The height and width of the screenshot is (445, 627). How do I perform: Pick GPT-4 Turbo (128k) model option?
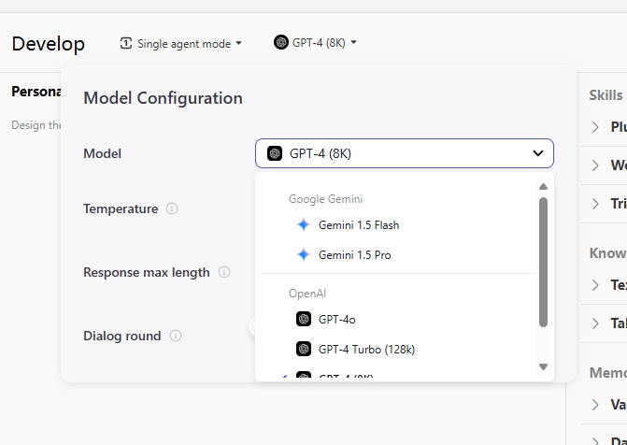(365, 349)
